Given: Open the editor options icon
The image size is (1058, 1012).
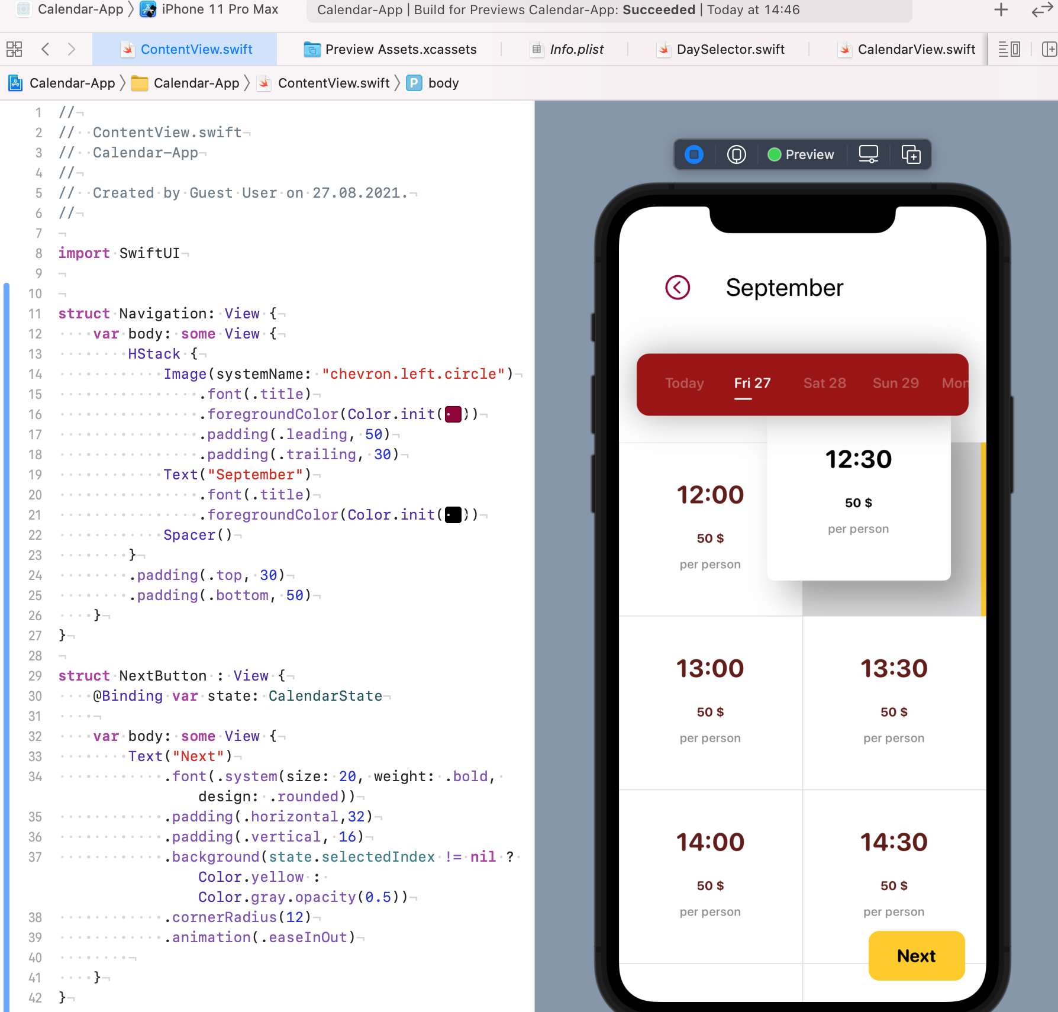Looking at the screenshot, I should (x=1009, y=49).
